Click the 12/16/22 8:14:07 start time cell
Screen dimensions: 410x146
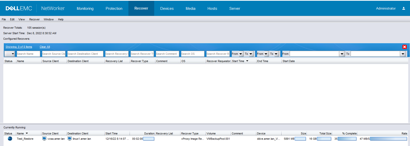117,139
